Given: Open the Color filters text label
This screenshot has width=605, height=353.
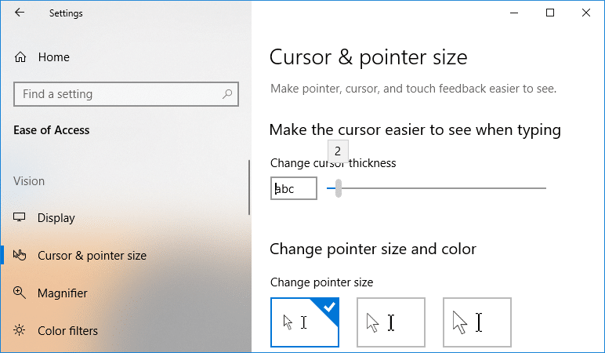Looking at the screenshot, I should click(68, 331).
